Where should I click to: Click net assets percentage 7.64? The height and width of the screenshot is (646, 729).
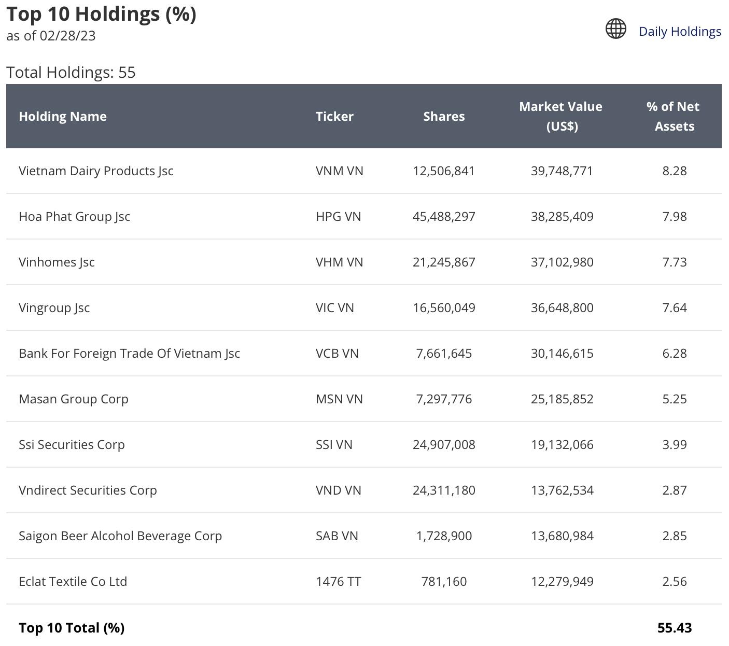click(675, 307)
